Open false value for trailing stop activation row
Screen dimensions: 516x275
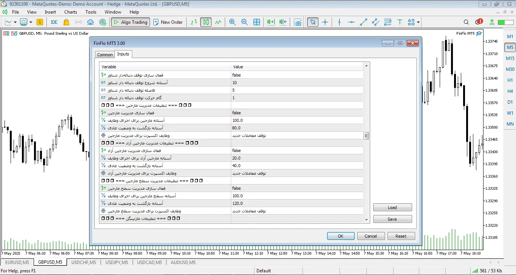coord(297,75)
